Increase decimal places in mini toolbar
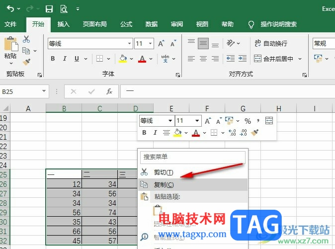This screenshot has height=249, width=335. 232,133
